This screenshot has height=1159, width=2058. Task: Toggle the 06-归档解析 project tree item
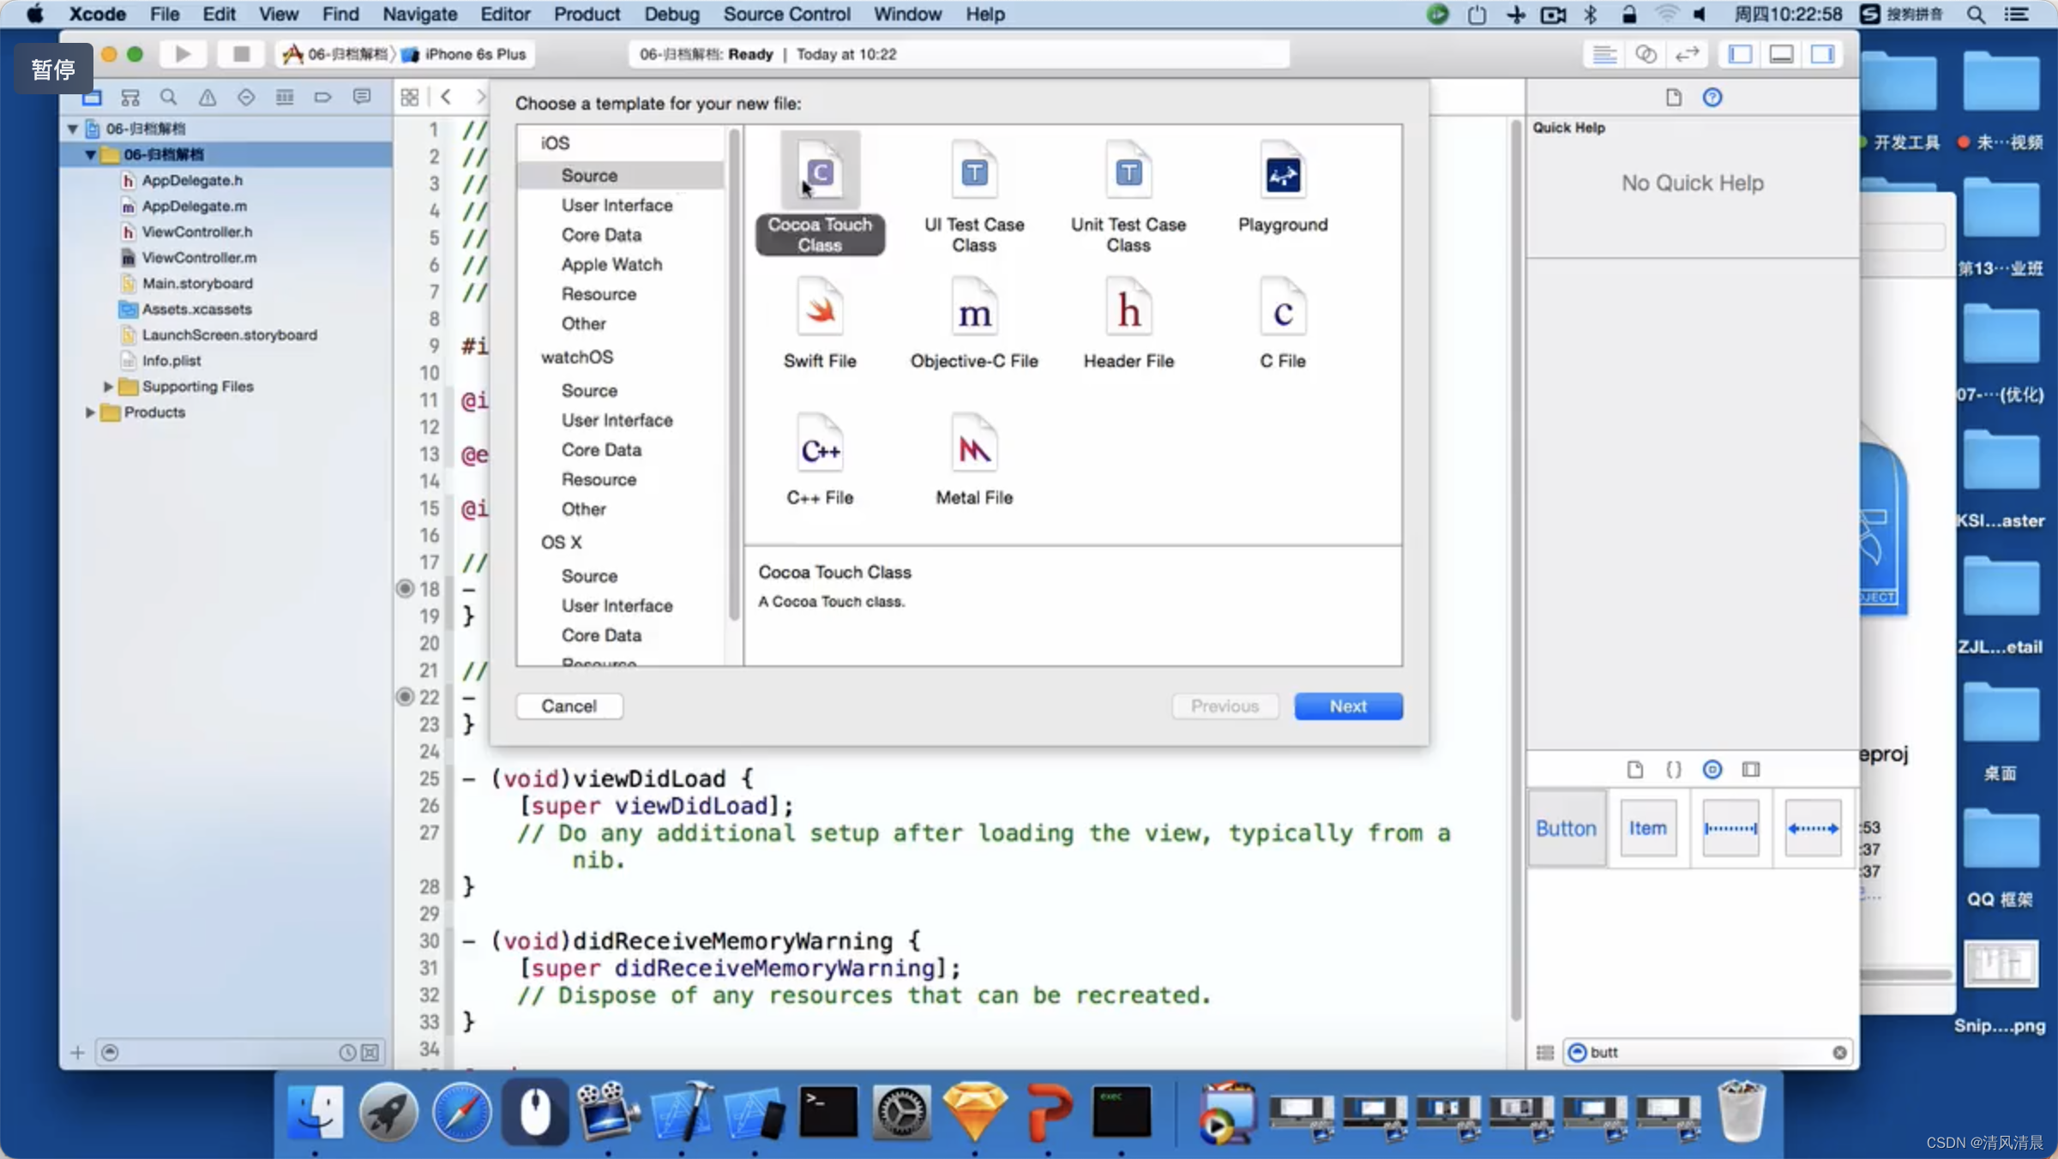click(75, 127)
